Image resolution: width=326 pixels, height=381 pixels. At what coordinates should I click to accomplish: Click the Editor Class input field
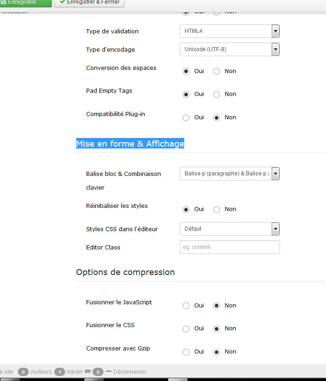click(229, 247)
